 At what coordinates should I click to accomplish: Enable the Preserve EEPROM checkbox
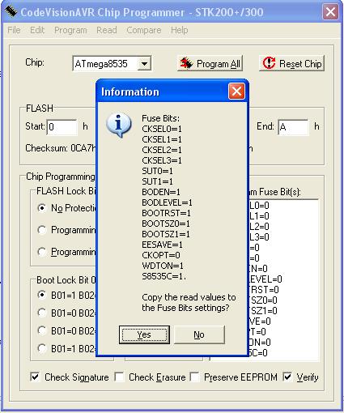coord(194,377)
